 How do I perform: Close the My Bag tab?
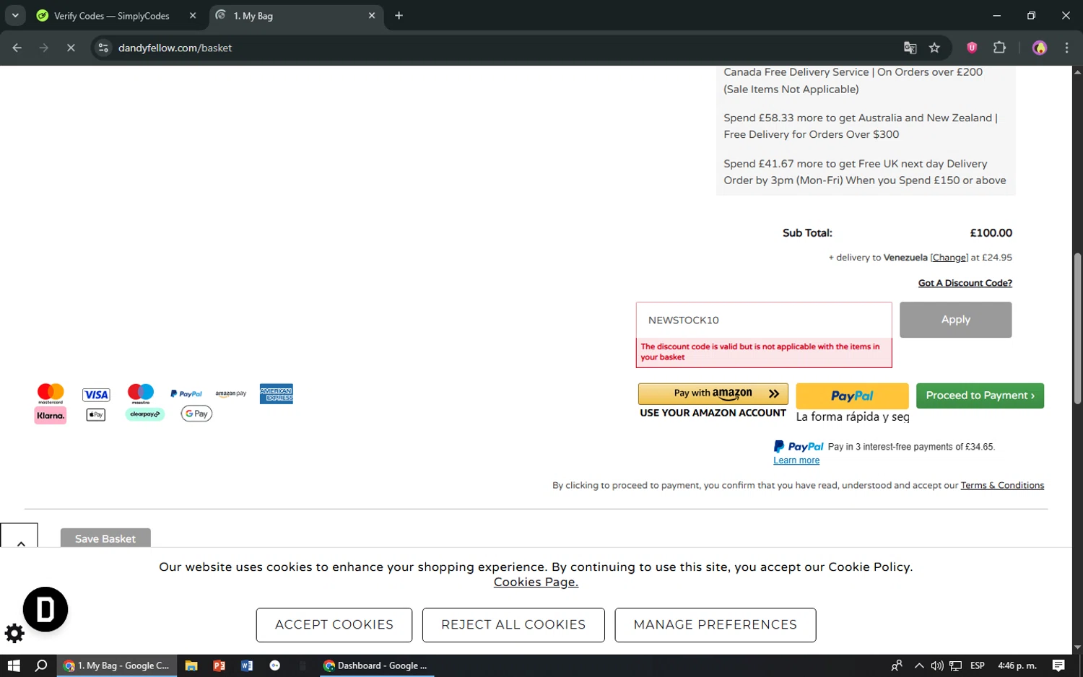(372, 15)
